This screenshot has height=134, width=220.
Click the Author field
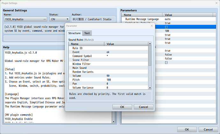pyautogui.click(x=94, y=19)
